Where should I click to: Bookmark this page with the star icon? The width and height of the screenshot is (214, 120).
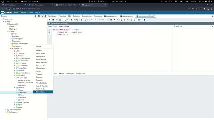click(x=196, y=9)
